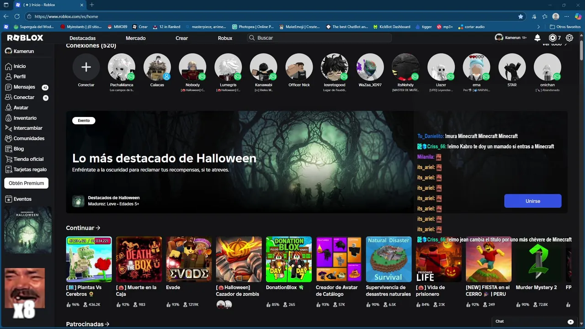Viewport: 585px width, 329px height.
Task: Click Obtén Premium button
Action: [26, 183]
